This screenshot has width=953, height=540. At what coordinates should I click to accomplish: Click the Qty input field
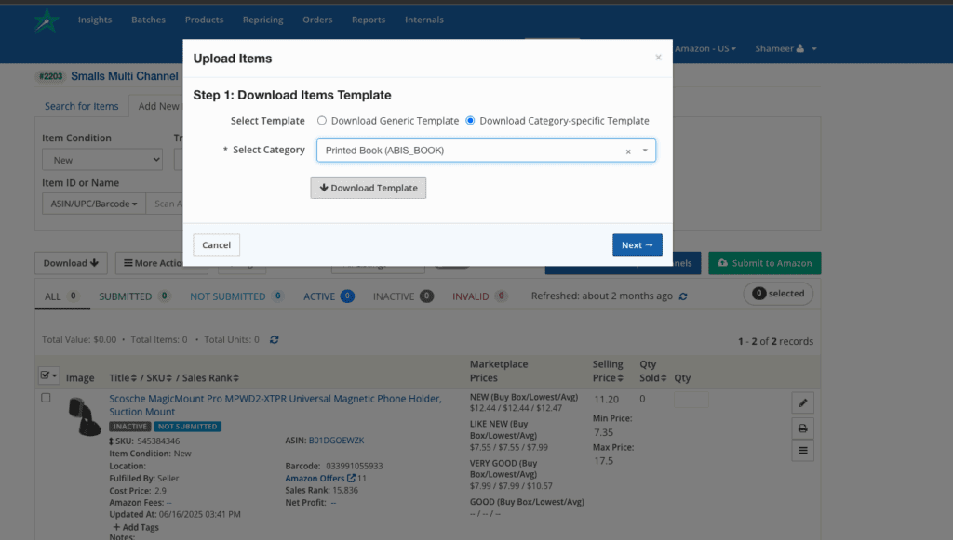click(691, 400)
